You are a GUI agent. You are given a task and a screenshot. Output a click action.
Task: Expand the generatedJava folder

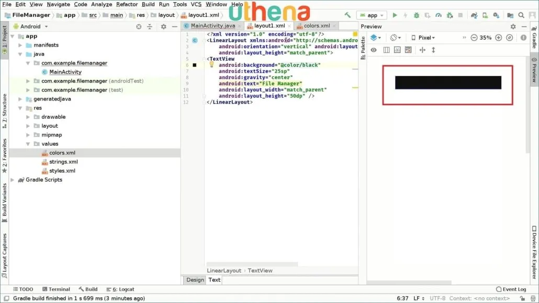coord(20,99)
